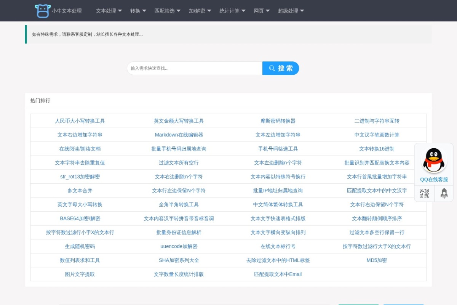The height and width of the screenshot is (305, 457).
Task: Open 在线文本标行号
Action: pos(278,246)
